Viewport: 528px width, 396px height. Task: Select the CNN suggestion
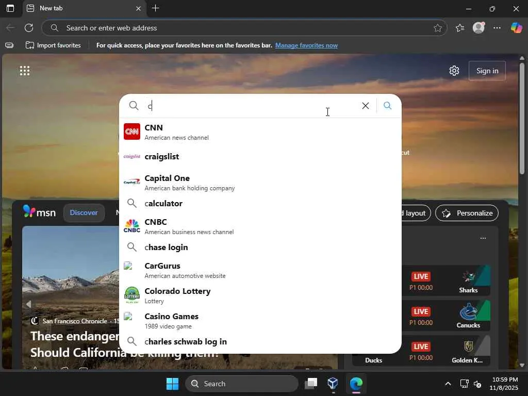[260, 131]
